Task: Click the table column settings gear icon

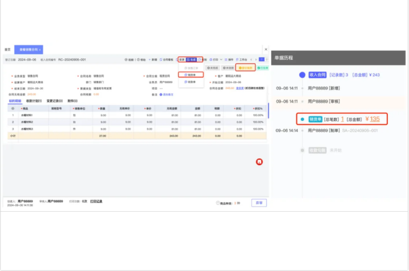Action: point(13,109)
